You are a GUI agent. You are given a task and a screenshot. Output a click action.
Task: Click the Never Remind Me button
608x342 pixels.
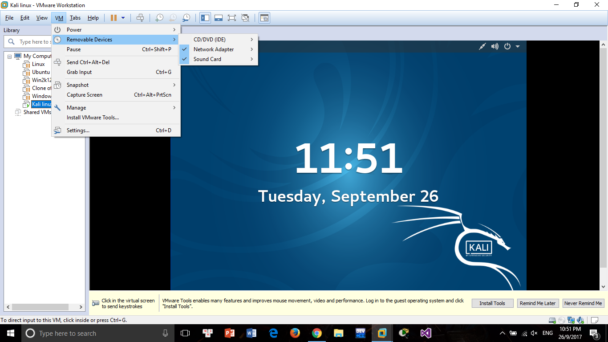pyautogui.click(x=583, y=303)
